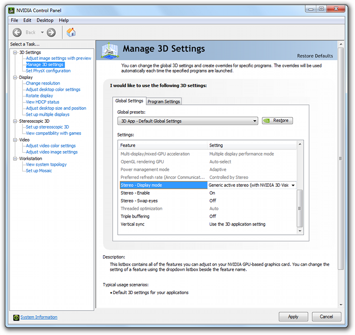Open Set up stereoscopic 3D

click(47, 127)
